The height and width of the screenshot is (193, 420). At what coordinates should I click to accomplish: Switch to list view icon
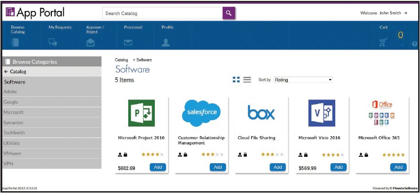pos(247,80)
